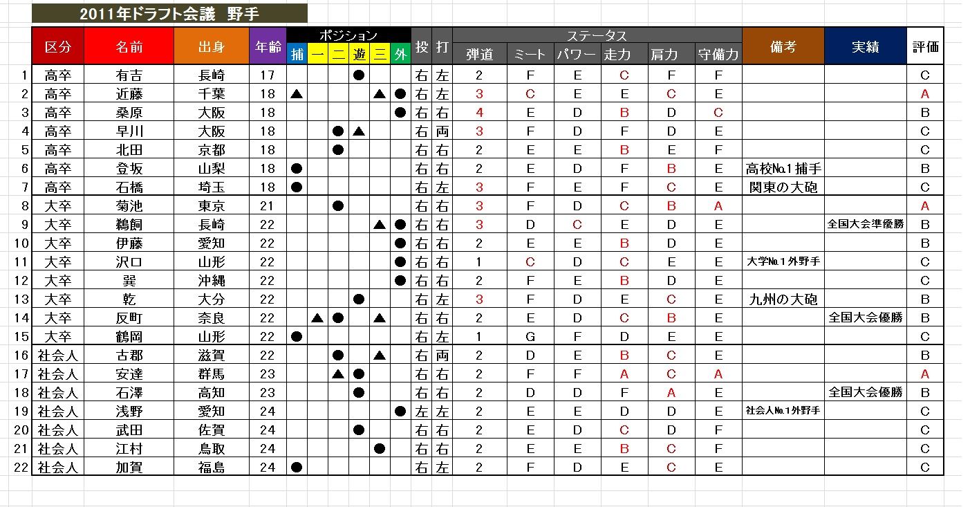Select the 全国大会準優勝 achievement cell

[x=865, y=225]
